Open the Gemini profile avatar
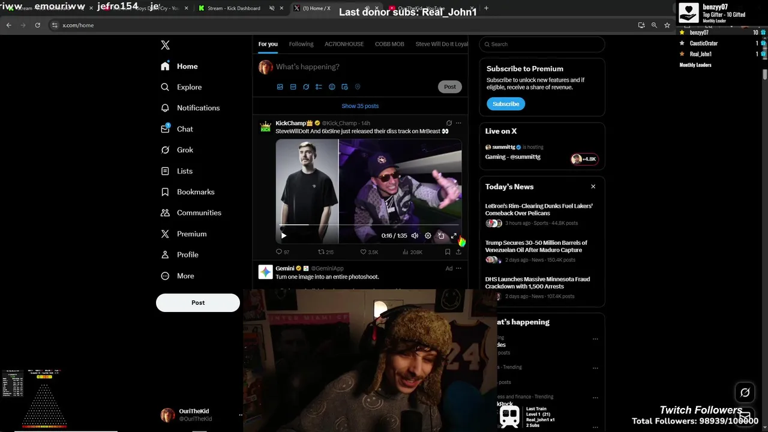 pyautogui.click(x=265, y=272)
